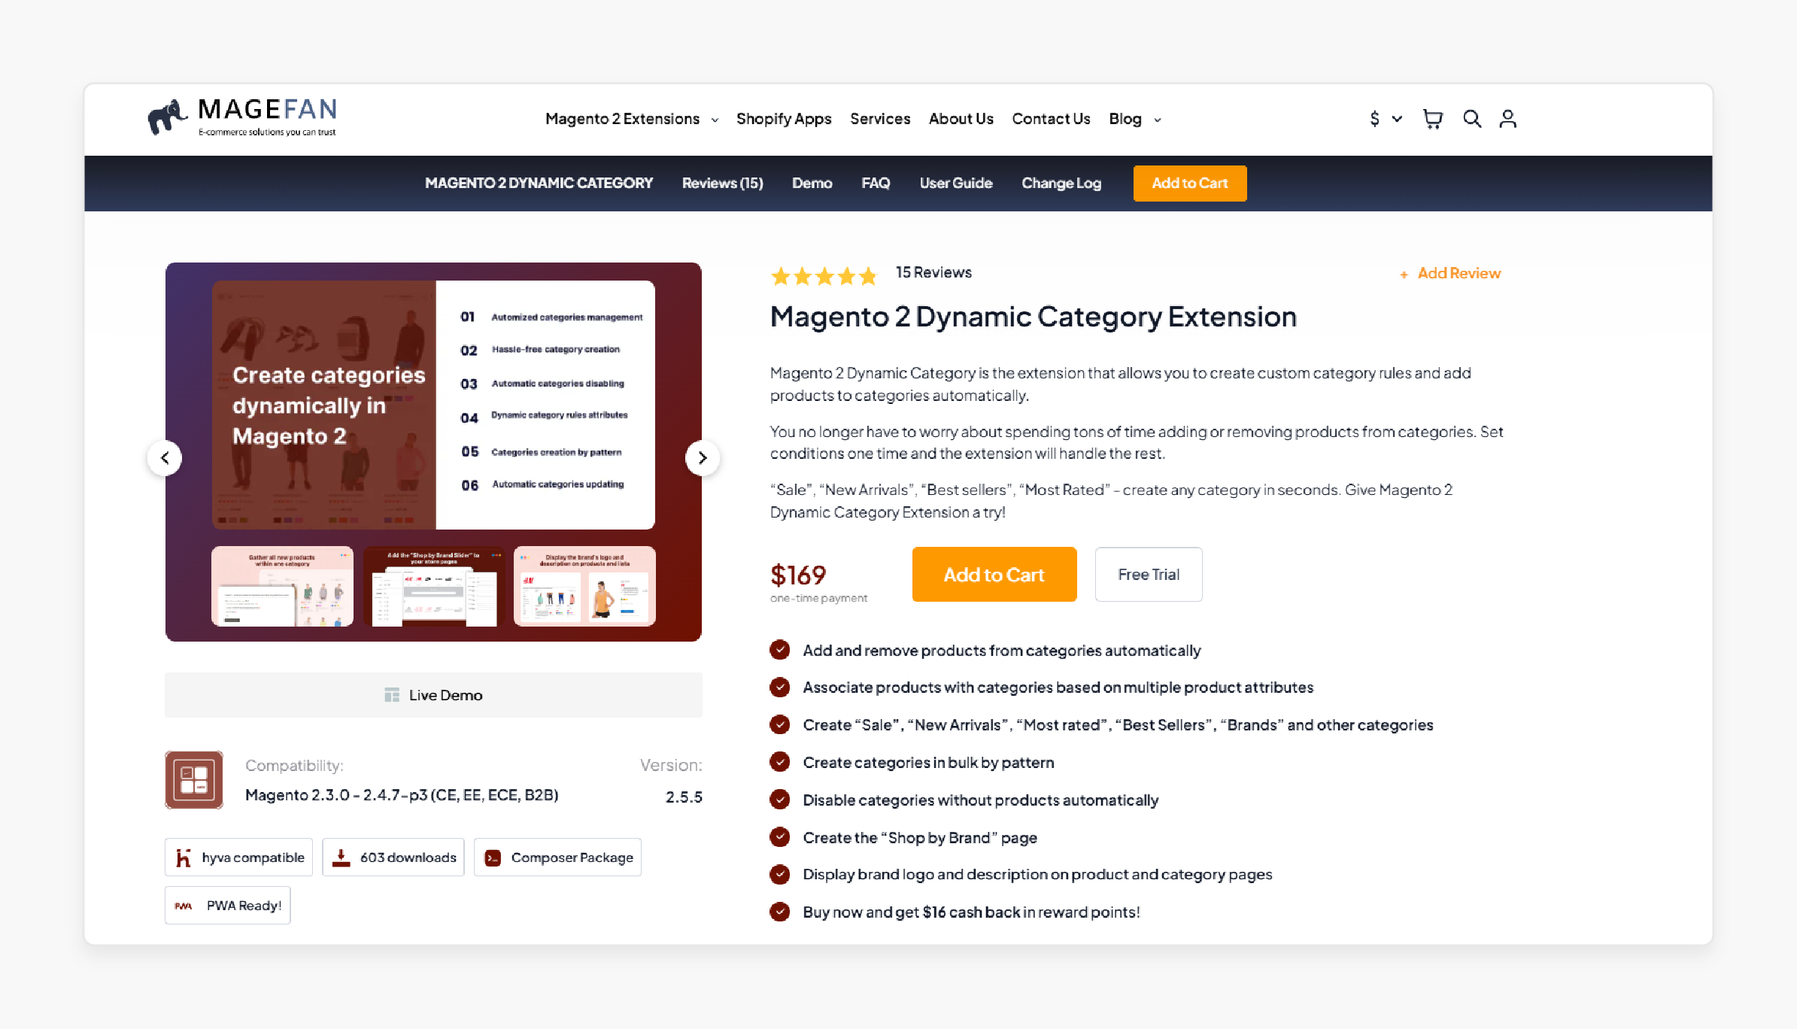Switch to User Guide tab
This screenshot has width=1797, height=1029.
point(956,183)
